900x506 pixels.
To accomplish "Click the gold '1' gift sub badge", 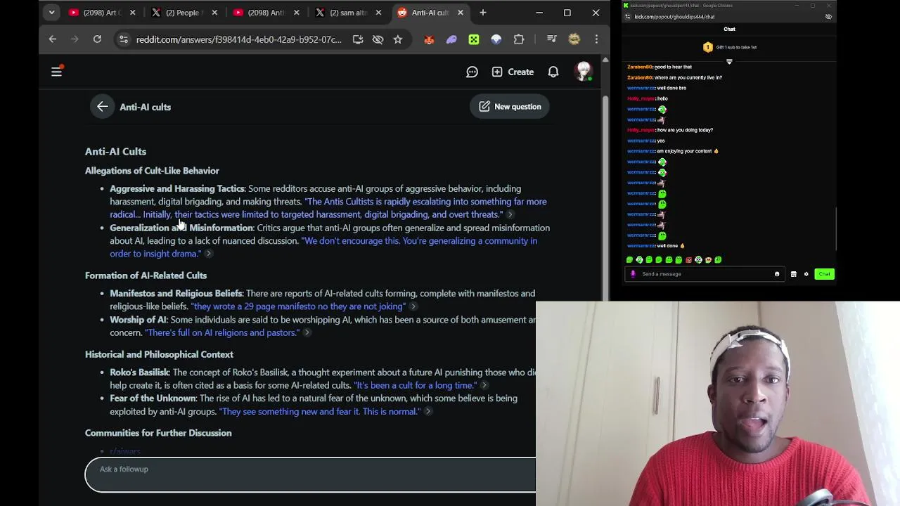I will point(708,47).
